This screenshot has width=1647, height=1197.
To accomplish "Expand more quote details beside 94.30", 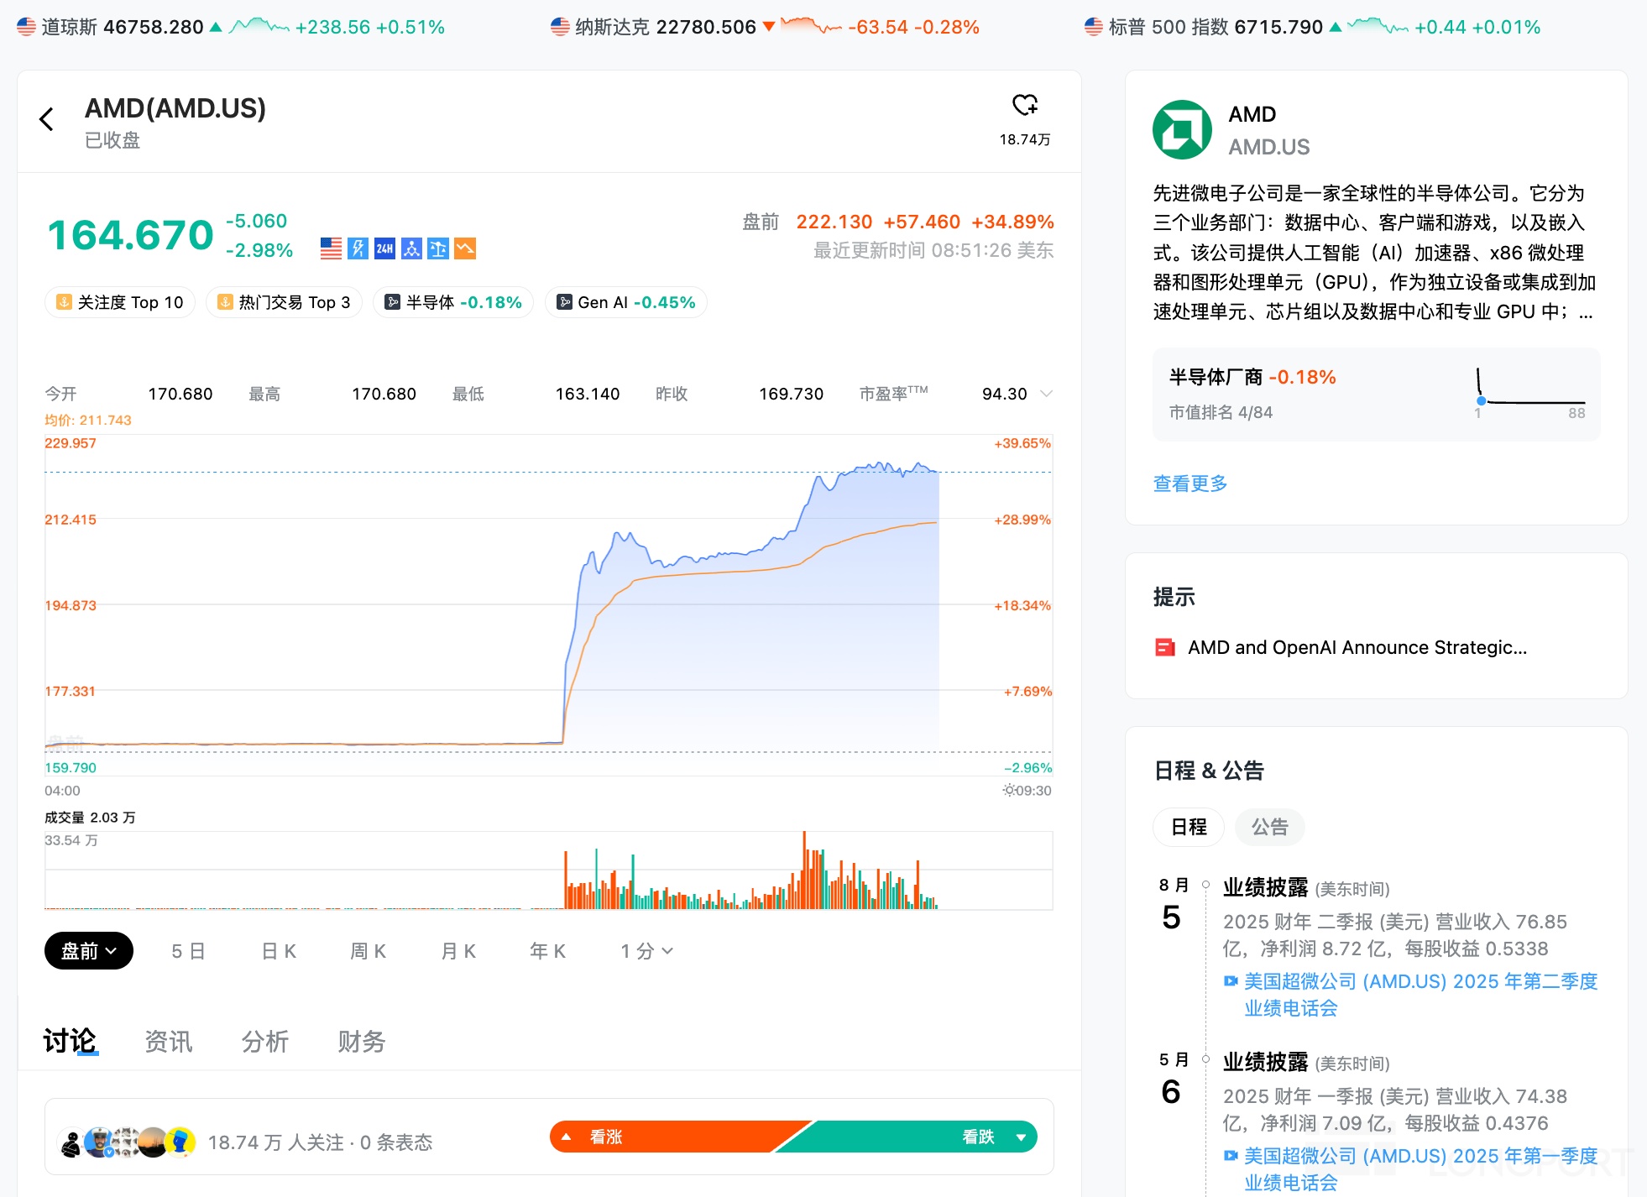I will coord(1046,394).
